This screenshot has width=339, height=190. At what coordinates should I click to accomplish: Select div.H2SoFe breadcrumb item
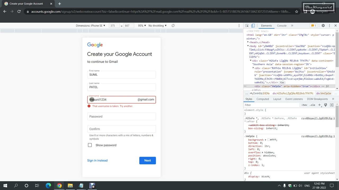[293, 93]
